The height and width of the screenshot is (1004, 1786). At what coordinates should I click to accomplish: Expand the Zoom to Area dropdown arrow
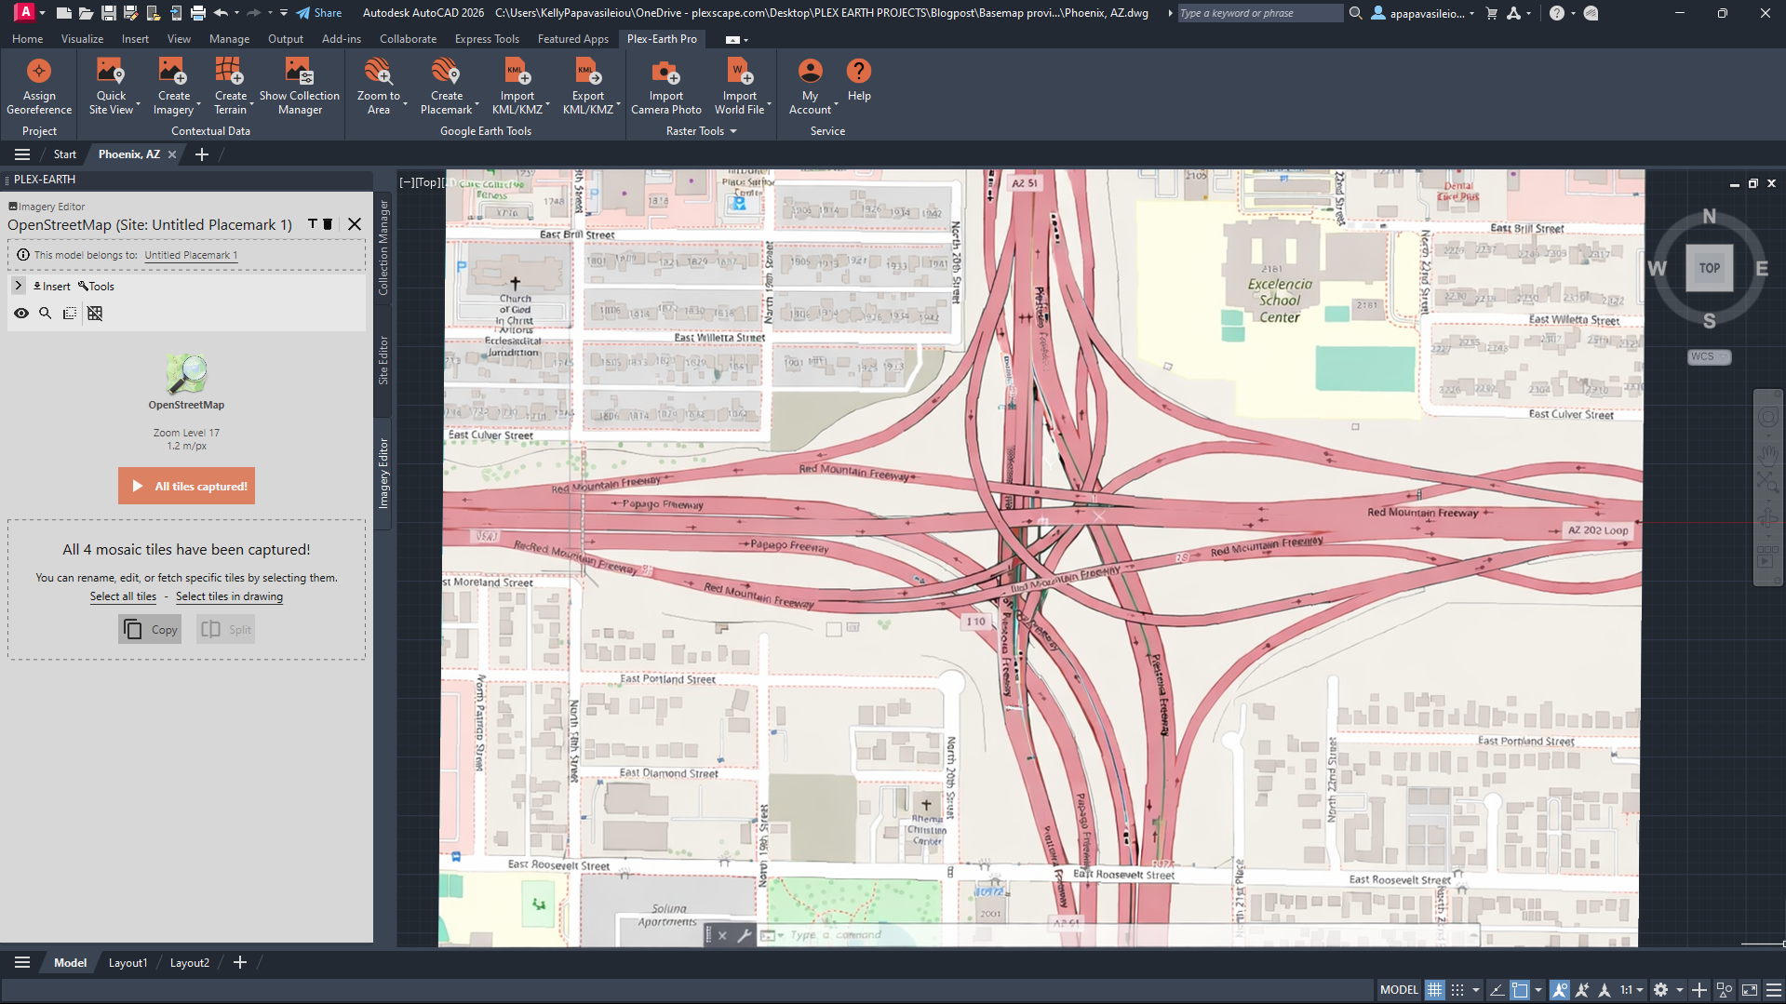[406, 103]
